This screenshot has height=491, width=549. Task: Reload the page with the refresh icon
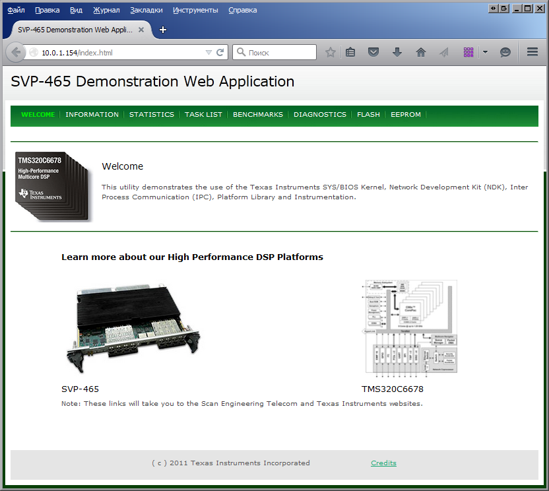click(x=220, y=52)
